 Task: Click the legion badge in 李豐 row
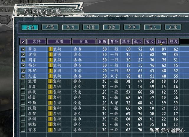pos(50,113)
